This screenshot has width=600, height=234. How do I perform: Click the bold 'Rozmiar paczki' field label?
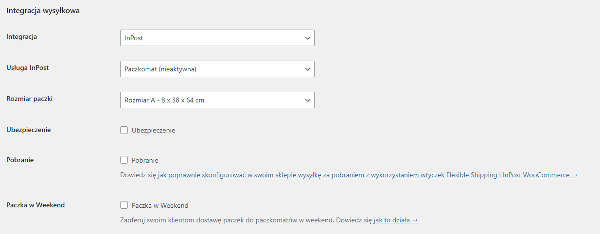[x=29, y=99]
